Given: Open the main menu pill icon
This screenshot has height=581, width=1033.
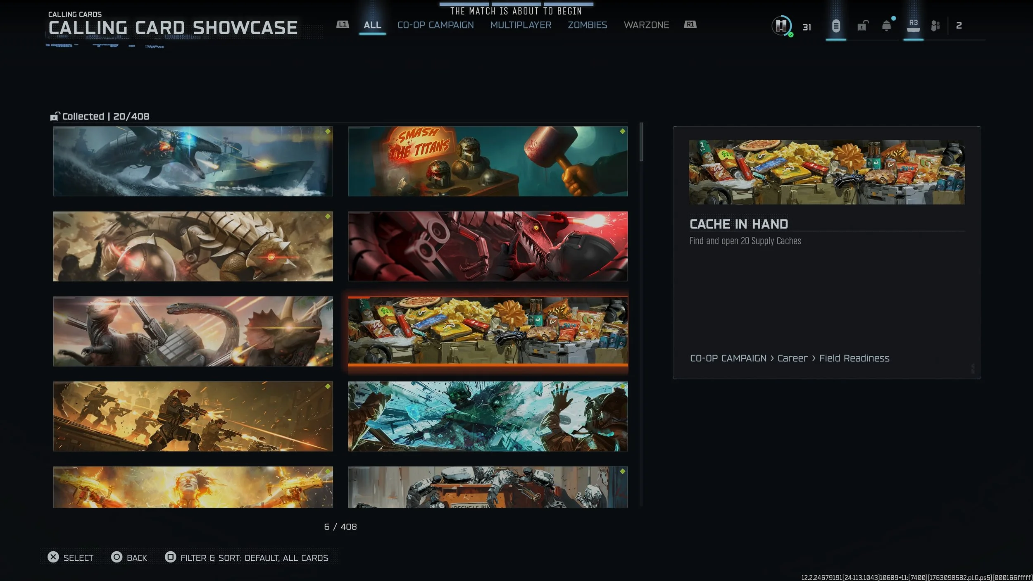Looking at the screenshot, I should (835, 26).
